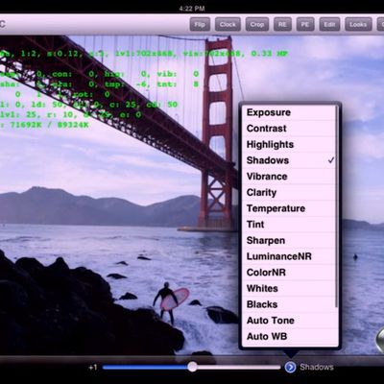This screenshot has height=384, width=384.
Task: Click the PE toolbar button
Action: [305, 24]
